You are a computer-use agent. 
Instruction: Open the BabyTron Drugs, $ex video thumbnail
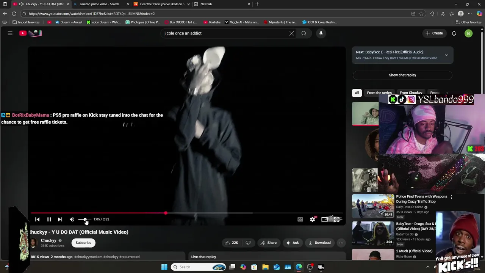click(373, 234)
